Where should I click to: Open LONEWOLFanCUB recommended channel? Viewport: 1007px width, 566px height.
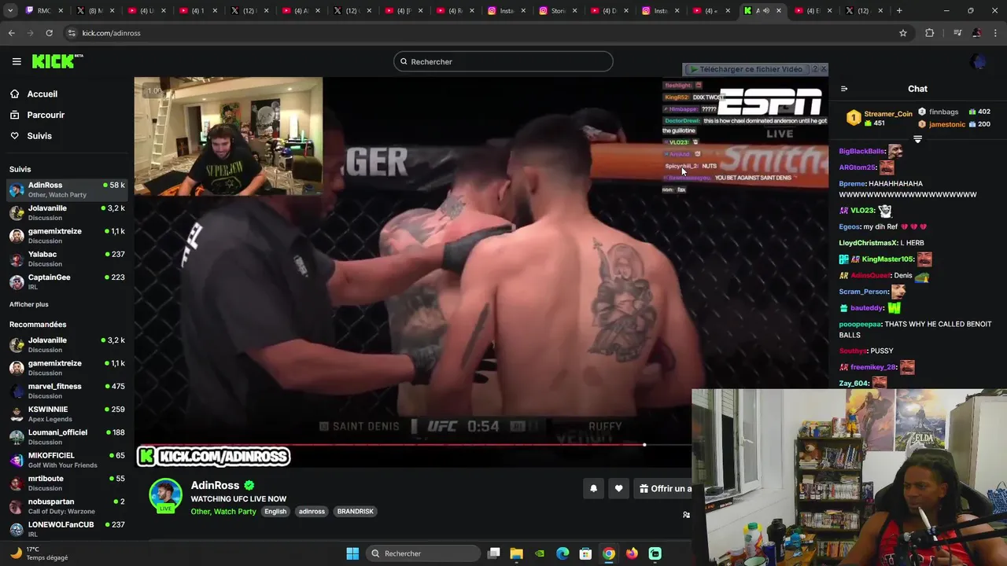(x=68, y=529)
